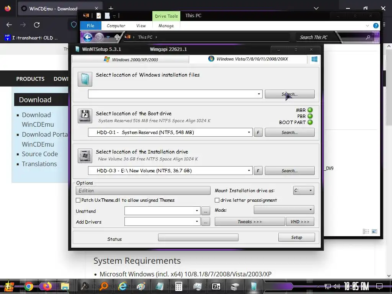This screenshot has height=294, width=392.
Task: Click Search button for the Boot drive
Action: point(289,132)
